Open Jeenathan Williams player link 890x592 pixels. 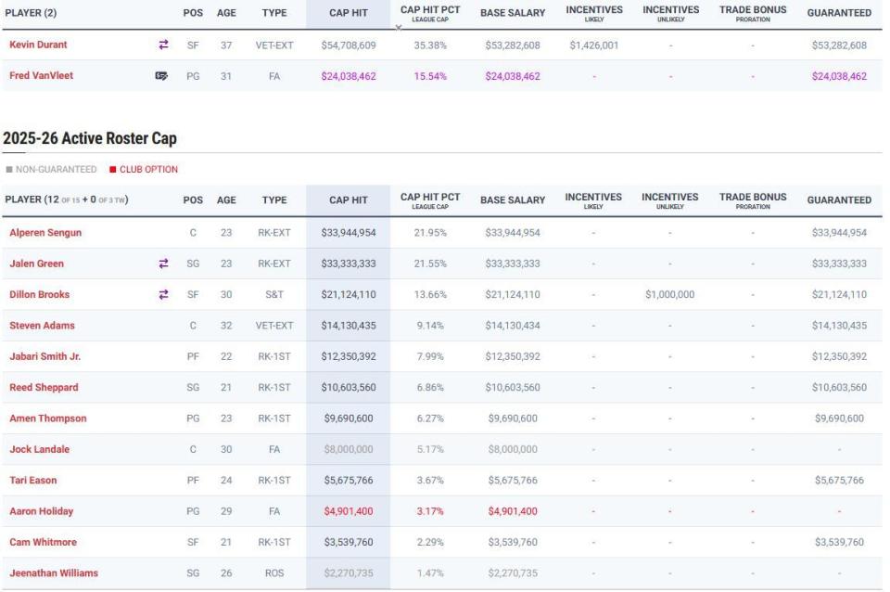[x=54, y=573]
